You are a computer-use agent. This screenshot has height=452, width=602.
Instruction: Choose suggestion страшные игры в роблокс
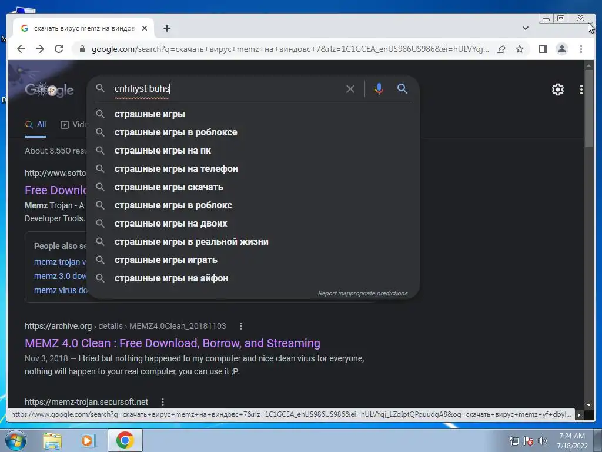tap(253, 205)
